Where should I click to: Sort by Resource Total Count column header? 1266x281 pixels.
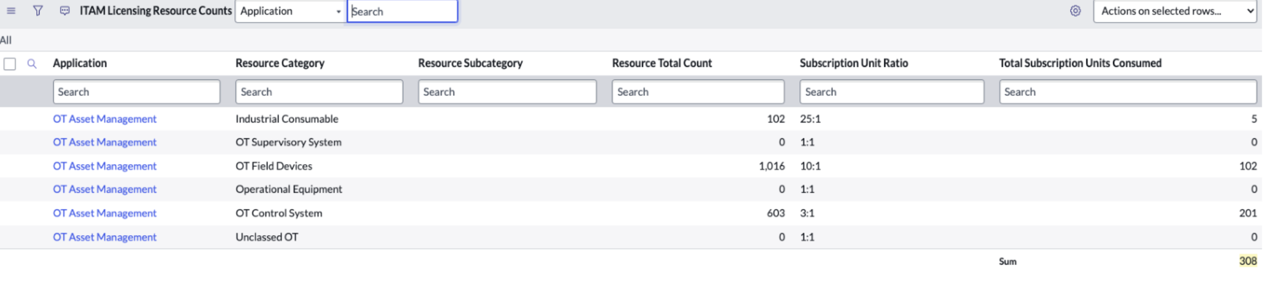coord(662,63)
